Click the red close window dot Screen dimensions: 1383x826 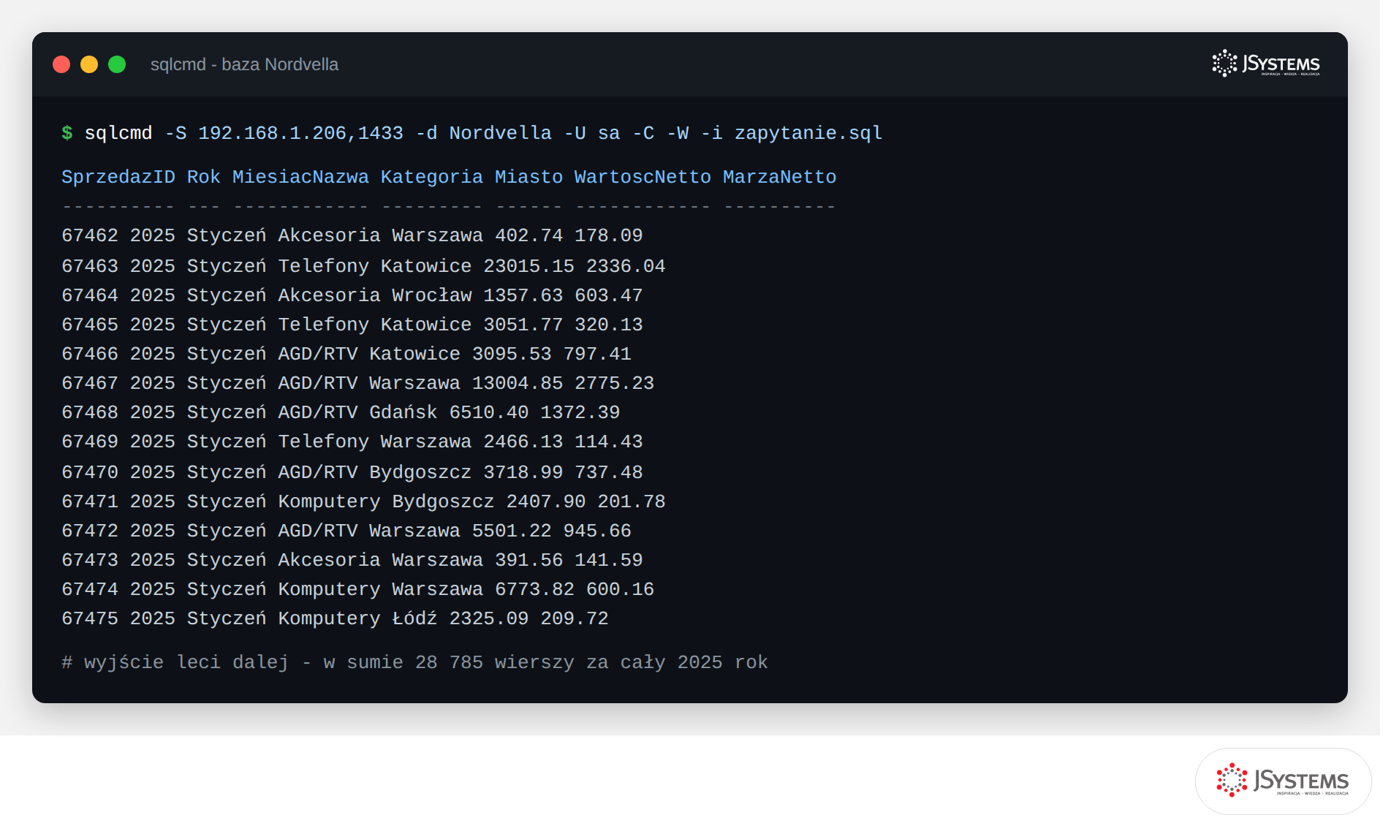tap(61, 64)
